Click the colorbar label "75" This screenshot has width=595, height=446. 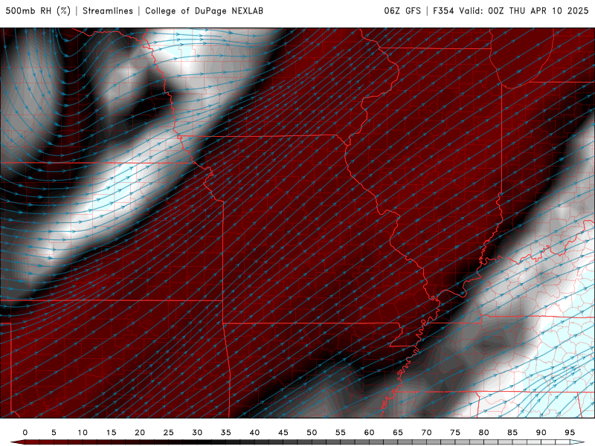coord(455,433)
